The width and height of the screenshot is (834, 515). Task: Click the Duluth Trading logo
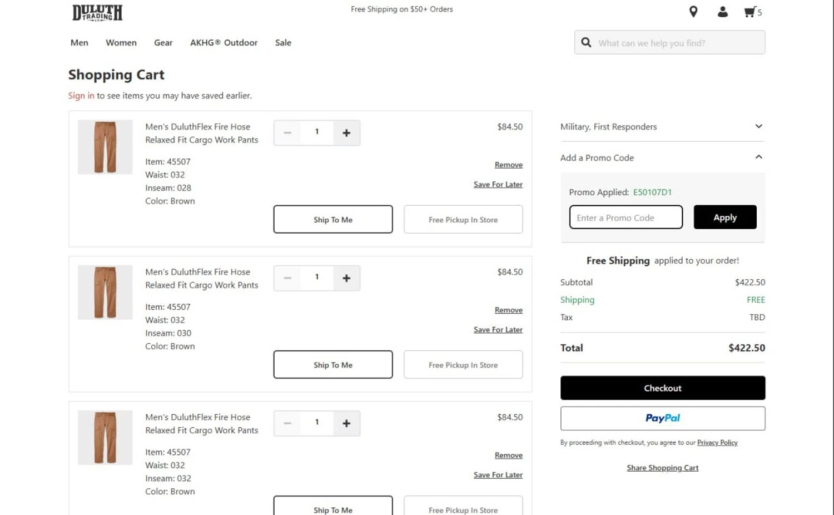(97, 12)
